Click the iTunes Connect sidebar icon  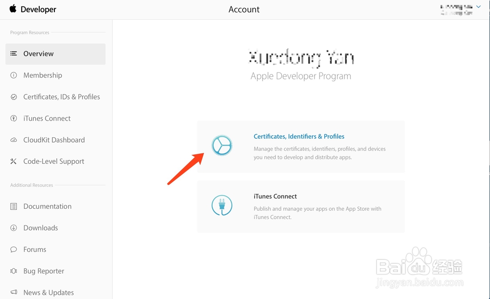click(13, 118)
